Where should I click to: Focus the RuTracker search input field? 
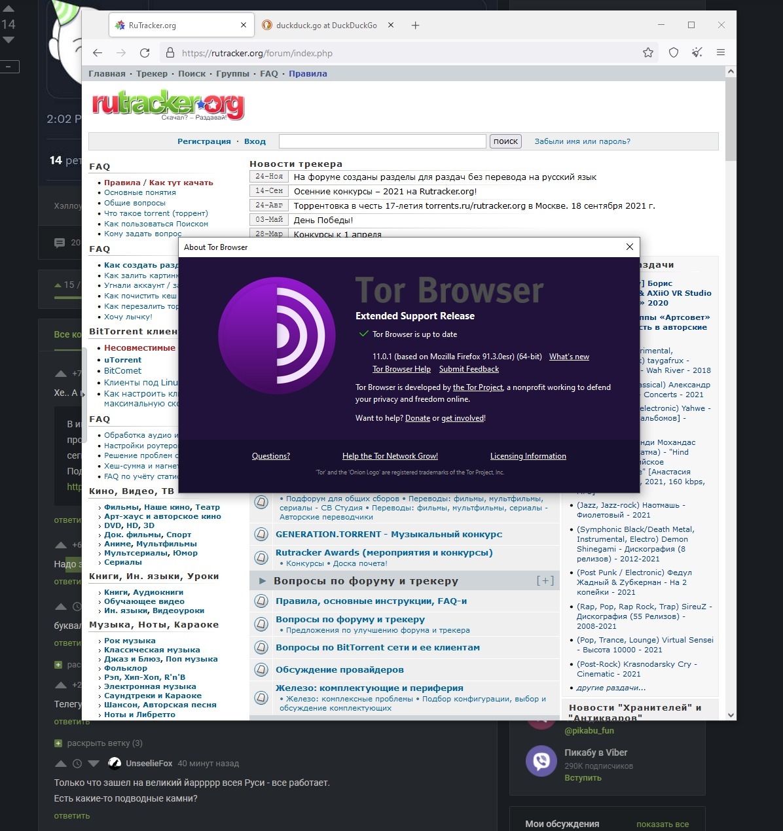pyautogui.click(x=382, y=141)
